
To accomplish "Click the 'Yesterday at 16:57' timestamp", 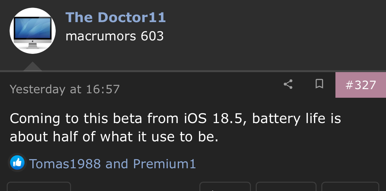I will (65, 89).
